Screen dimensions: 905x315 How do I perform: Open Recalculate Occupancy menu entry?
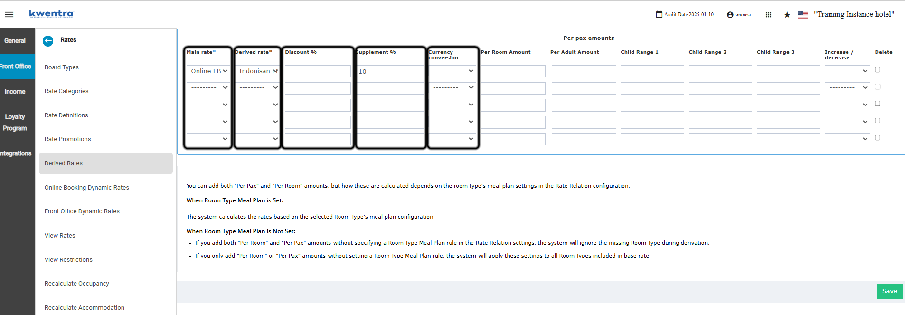tap(77, 284)
